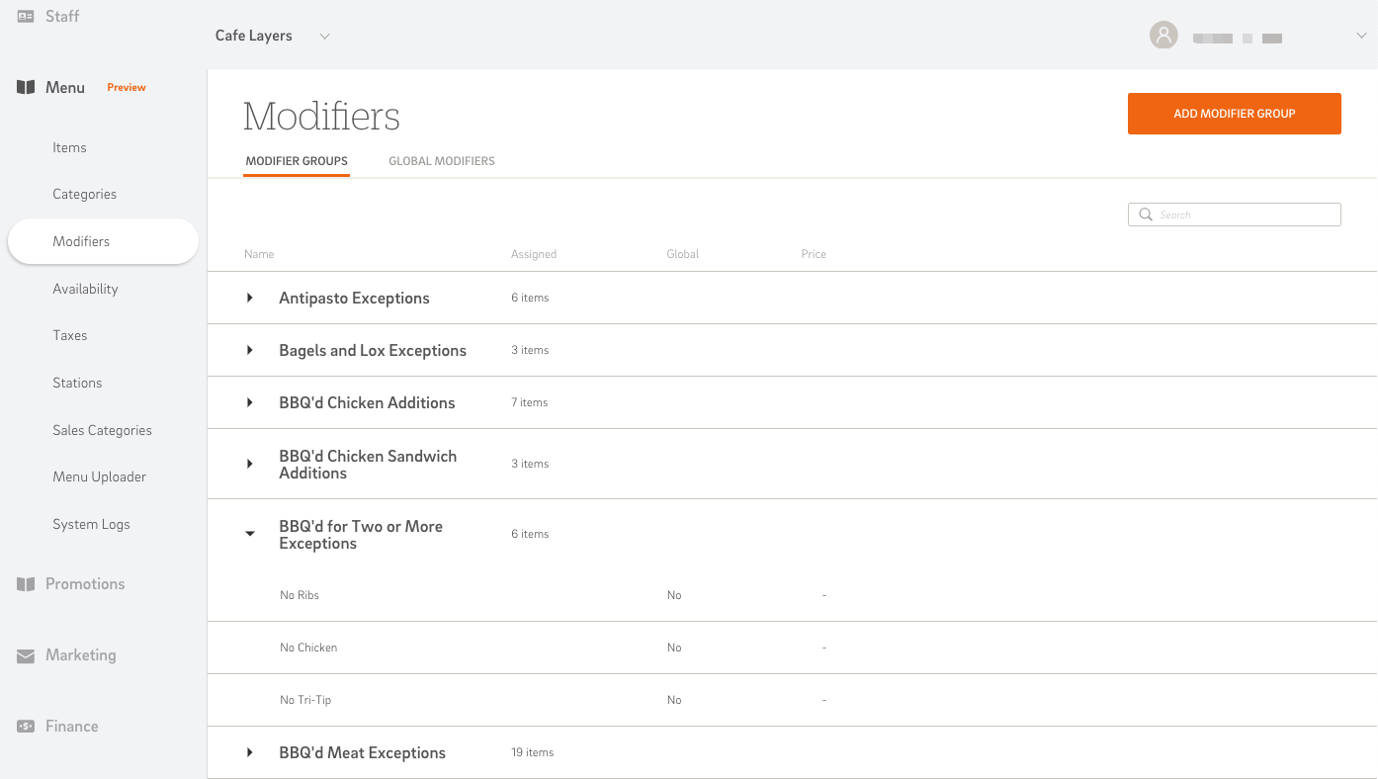Viewport: 1378px width, 779px height.
Task: Select the No Tri-Tip modifier row
Action: [x=792, y=700]
